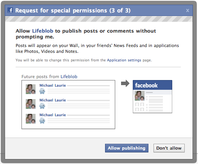Image resolution: width=198 pixels, height=164 pixels.
Task: Click Lifeblob blob icon in third post
Action: 42,121
